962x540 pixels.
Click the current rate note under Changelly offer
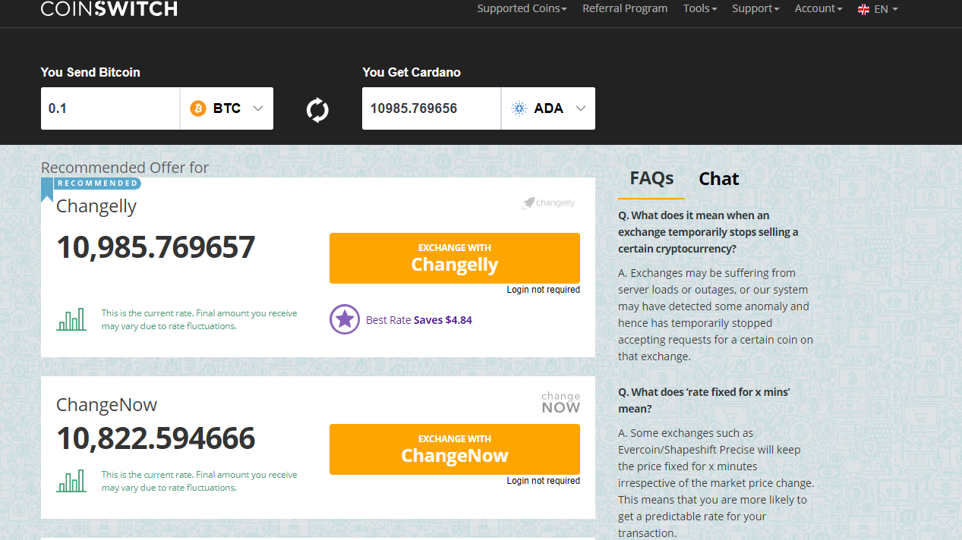click(200, 319)
